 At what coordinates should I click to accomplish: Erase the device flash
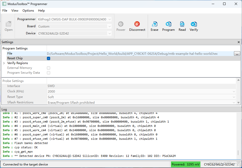click(154, 26)
